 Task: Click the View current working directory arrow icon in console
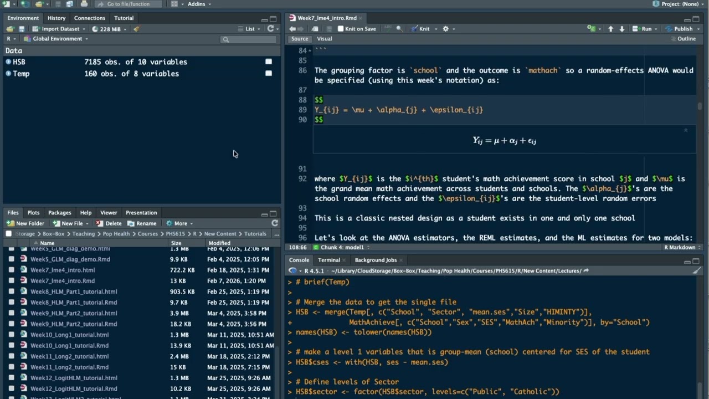pos(586,271)
